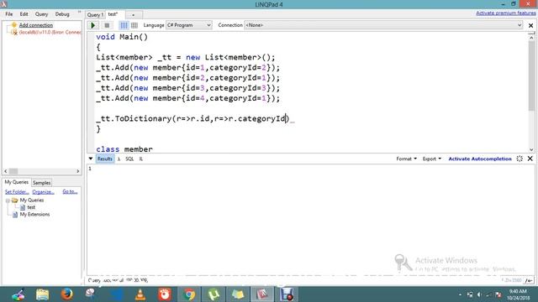Switch to the Samples panel tab
This screenshot has width=538, height=302.
41,183
